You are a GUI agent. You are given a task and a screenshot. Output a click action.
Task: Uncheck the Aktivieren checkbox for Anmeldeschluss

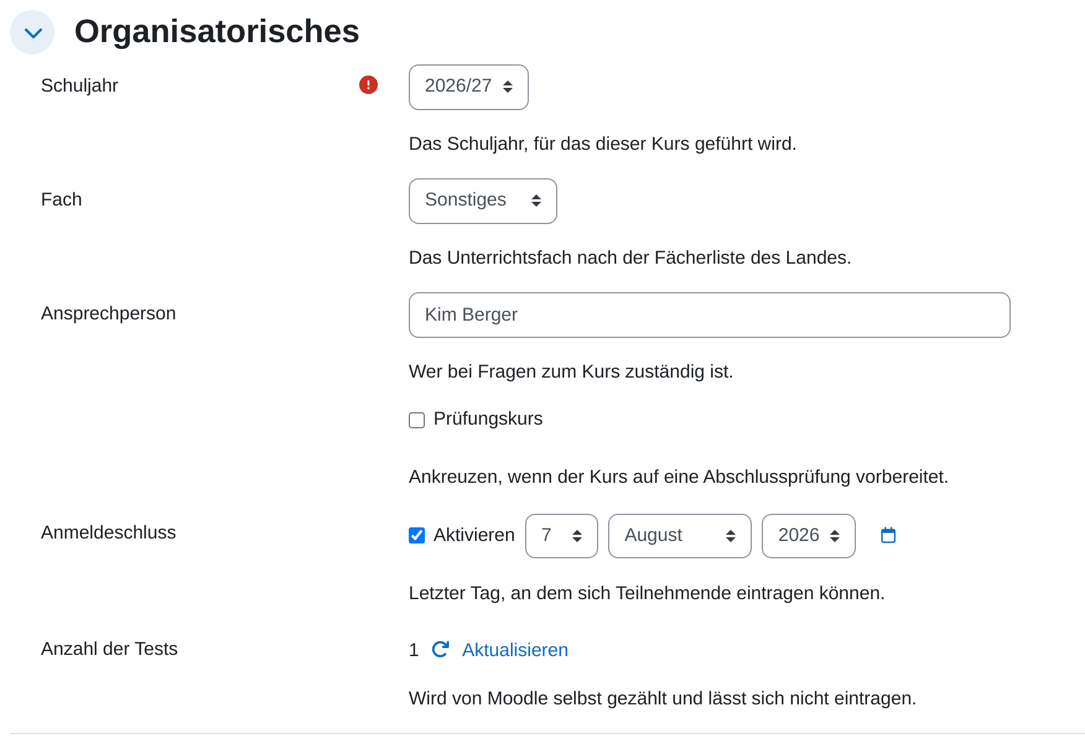(x=417, y=535)
